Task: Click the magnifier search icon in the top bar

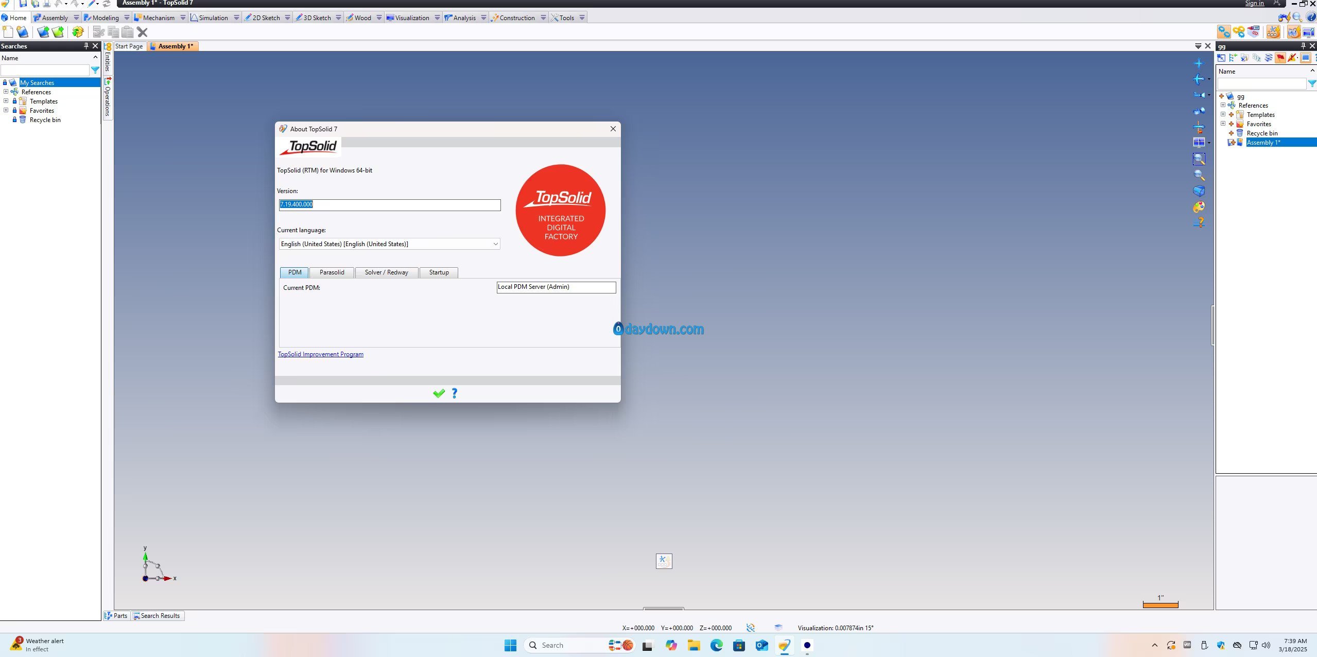Action: [1297, 18]
